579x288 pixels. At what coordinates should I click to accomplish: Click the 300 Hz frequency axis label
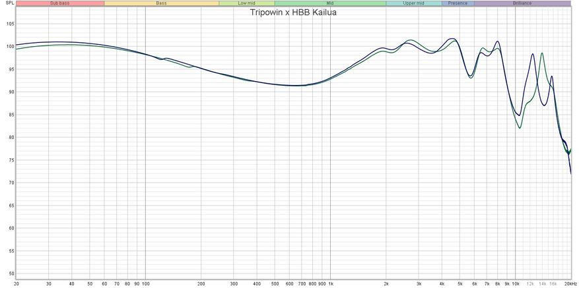point(233,284)
